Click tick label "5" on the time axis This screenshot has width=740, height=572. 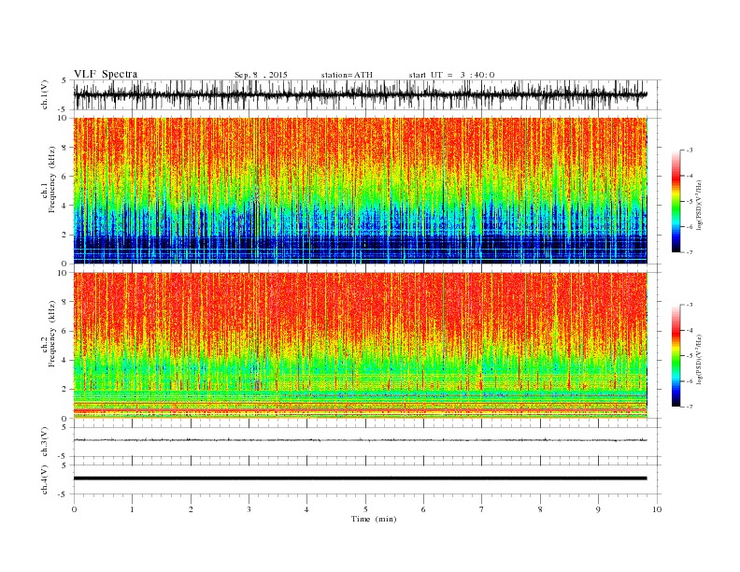365,509
